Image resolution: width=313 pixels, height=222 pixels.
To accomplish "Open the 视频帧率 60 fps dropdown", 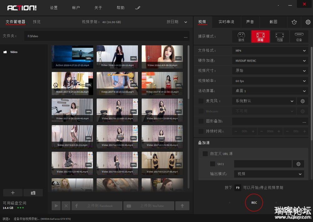I will click(270, 81).
